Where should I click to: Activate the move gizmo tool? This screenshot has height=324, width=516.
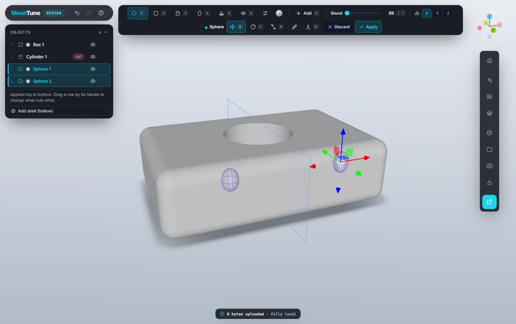pos(236,27)
